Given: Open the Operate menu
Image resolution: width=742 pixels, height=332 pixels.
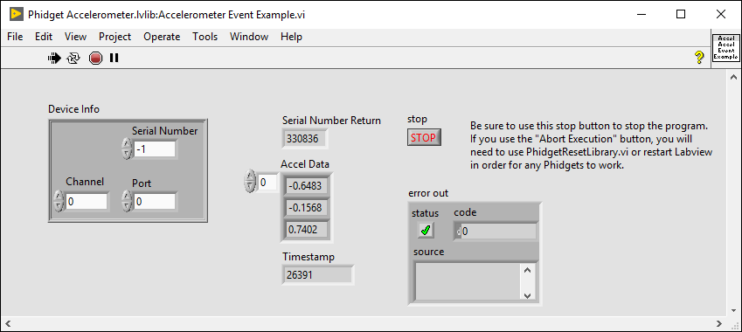Looking at the screenshot, I should [162, 37].
